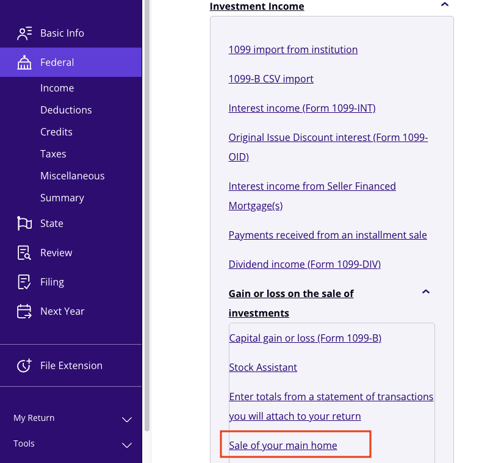479x463 pixels.
Task: Collapse Investment Income section chevron
Action: [x=445, y=4]
